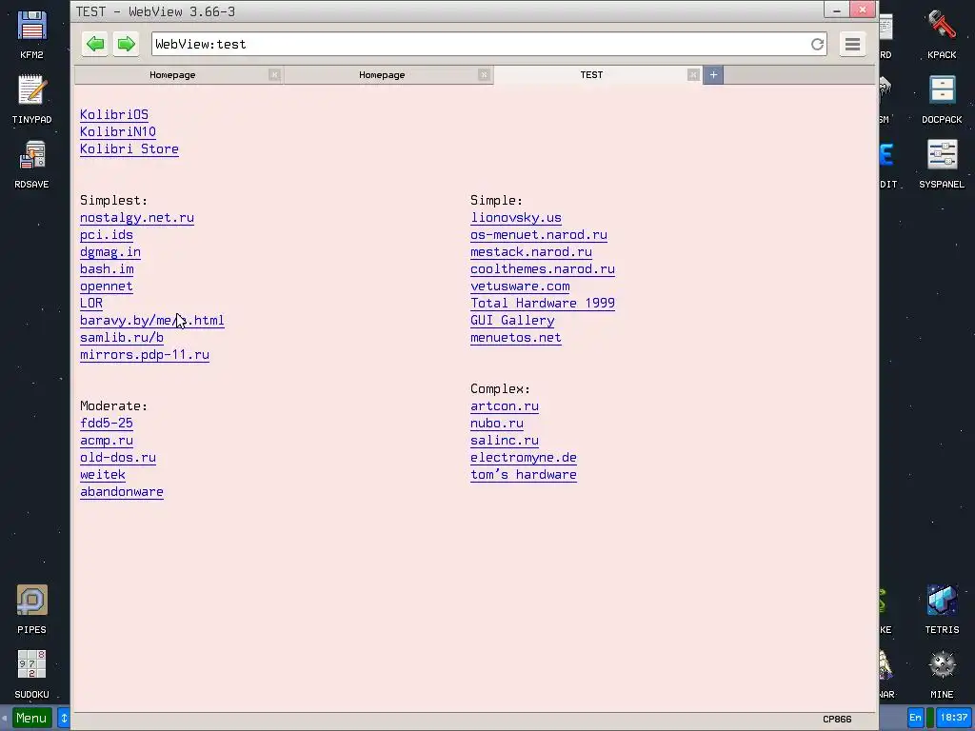Open the abandonware link
Image resolution: width=975 pixels, height=731 pixels.
(x=122, y=492)
